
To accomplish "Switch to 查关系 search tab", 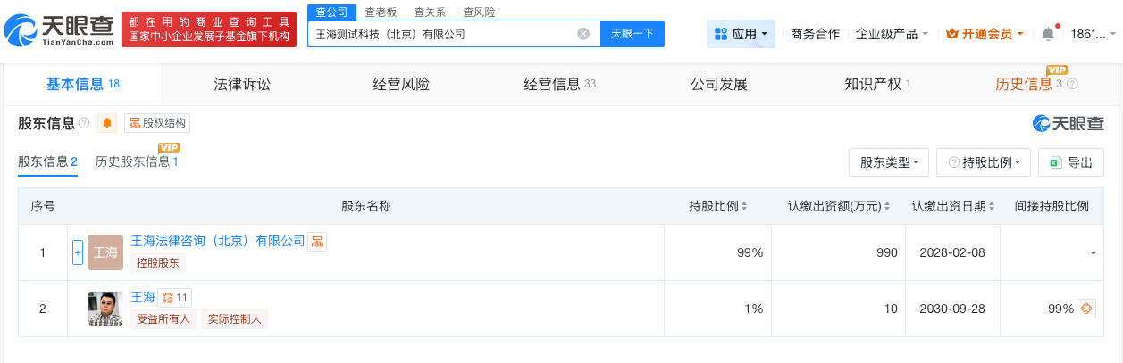I will point(430,12).
